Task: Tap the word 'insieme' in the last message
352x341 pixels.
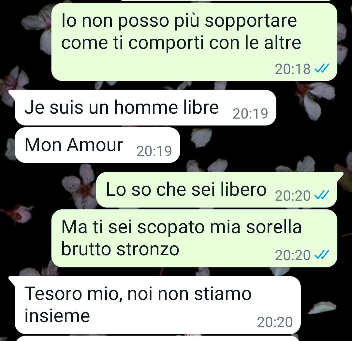Action: [x=57, y=316]
